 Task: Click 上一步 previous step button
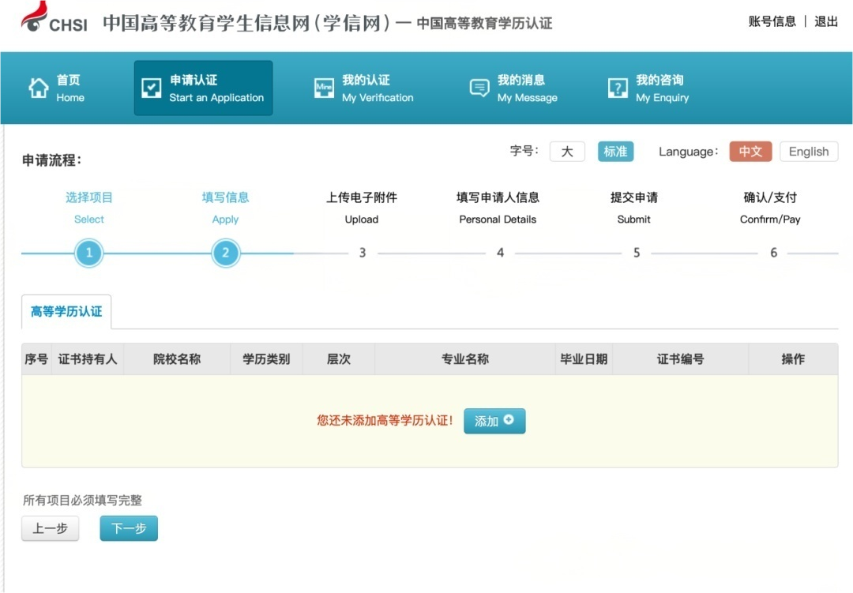51,528
